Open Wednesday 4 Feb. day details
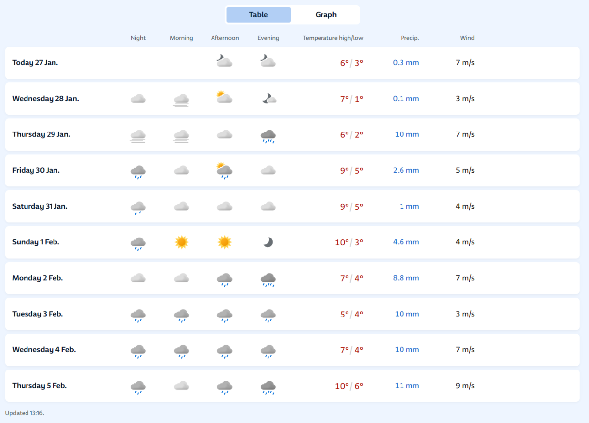589x423 pixels. [44, 350]
